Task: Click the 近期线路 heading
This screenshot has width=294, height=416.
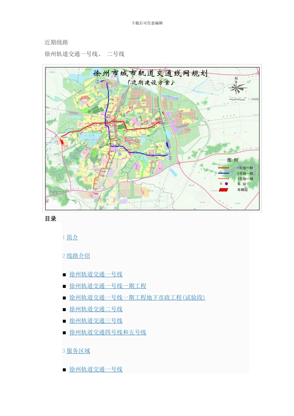Action: pyautogui.click(x=56, y=42)
